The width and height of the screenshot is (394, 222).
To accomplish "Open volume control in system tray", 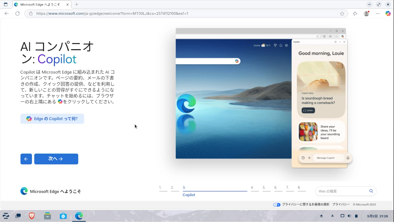I will click(349, 216).
